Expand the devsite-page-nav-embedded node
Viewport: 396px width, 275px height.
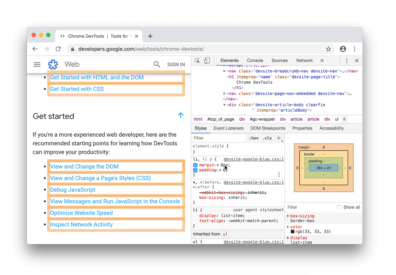pyautogui.click(x=224, y=94)
